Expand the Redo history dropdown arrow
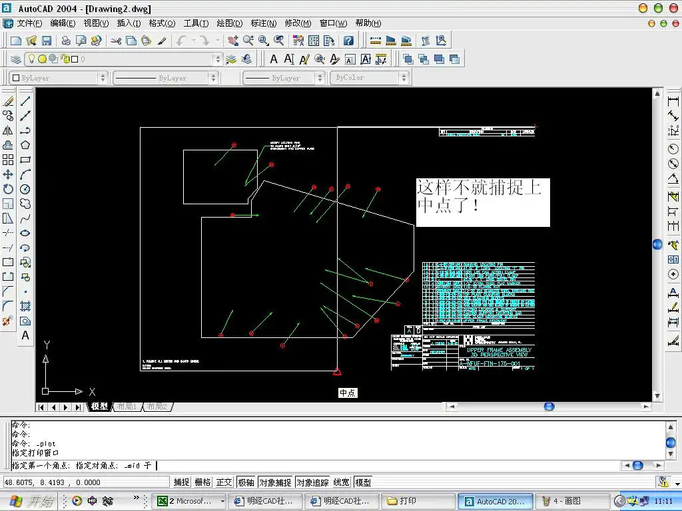This screenshot has height=511, width=682. [x=218, y=41]
